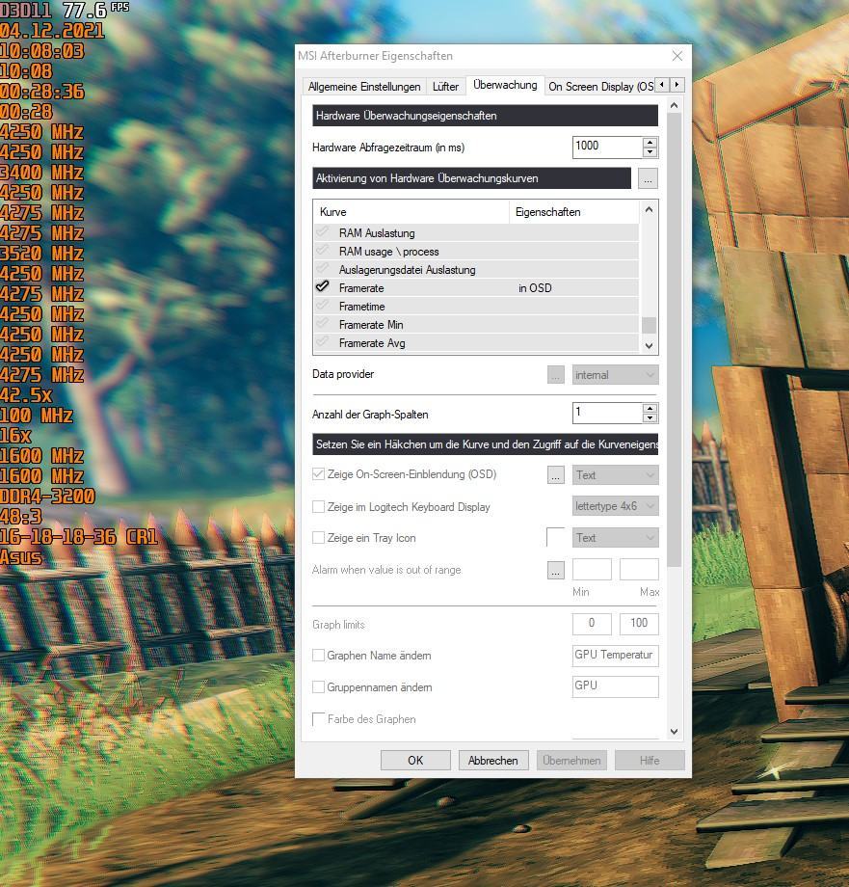Click the settings panel scrollbar thumb
This screenshot has height=887, width=849.
tap(674, 339)
